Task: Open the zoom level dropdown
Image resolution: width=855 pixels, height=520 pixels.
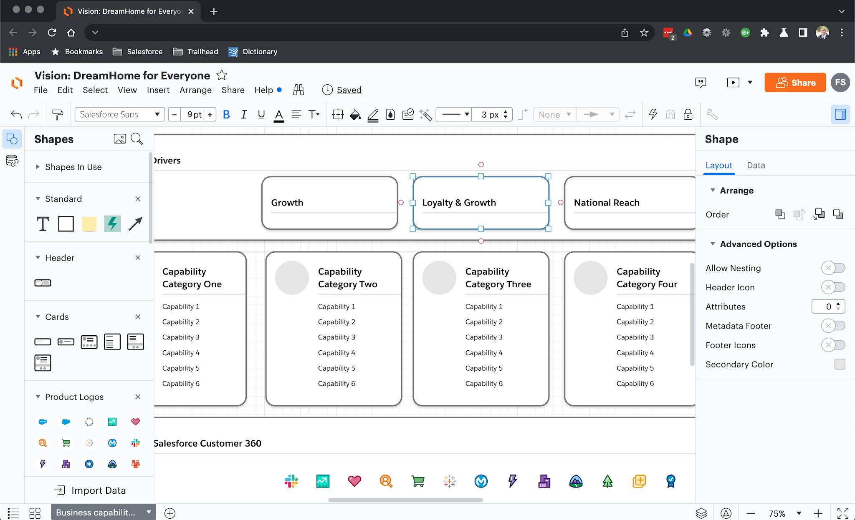Action: [x=798, y=513]
